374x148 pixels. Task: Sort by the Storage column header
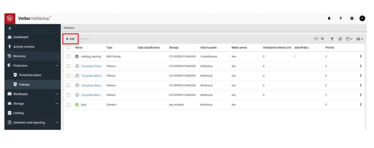point(173,48)
